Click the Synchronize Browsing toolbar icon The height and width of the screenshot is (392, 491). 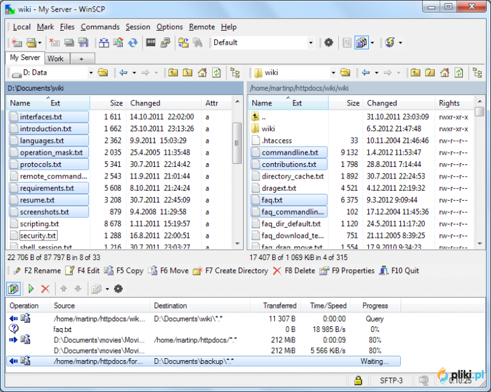click(183, 42)
